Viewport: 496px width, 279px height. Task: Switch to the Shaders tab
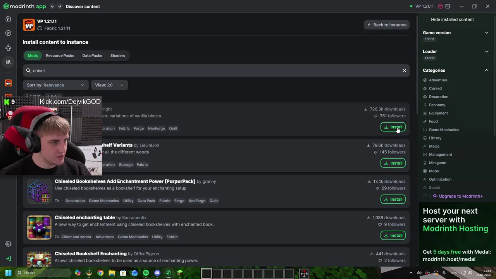117,55
